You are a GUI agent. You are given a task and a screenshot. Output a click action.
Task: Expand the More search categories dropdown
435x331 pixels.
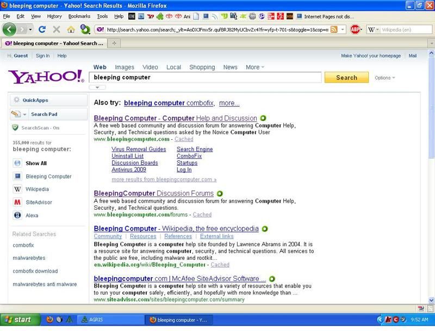click(x=255, y=67)
